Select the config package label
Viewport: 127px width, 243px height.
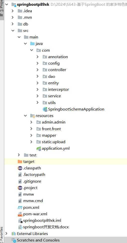(54, 63)
